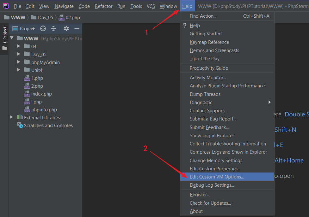Open the View menu

pyautogui.click(x=44, y=6)
